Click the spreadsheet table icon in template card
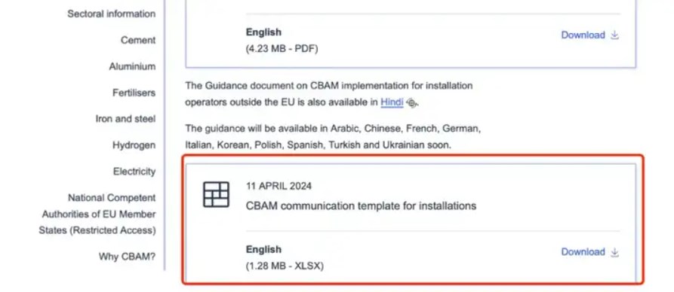This screenshot has width=674, height=292. coord(216,194)
